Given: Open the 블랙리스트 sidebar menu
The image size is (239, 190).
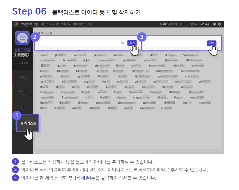Looking at the screenshot, I should (x=28, y=123).
